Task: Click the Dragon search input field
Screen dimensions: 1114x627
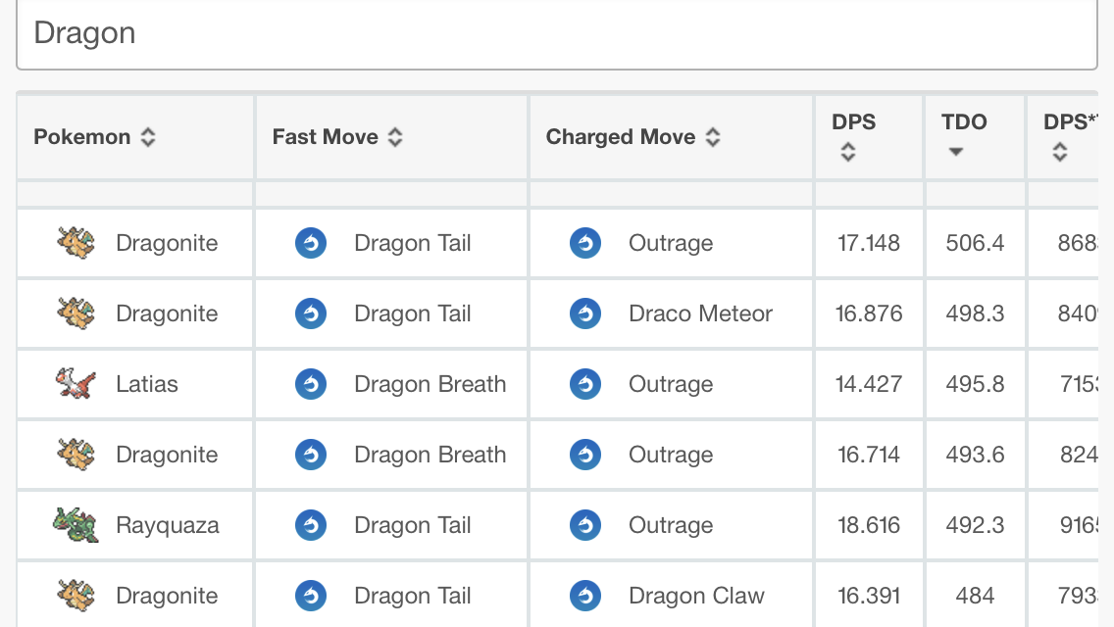Action: (x=556, y=33)
